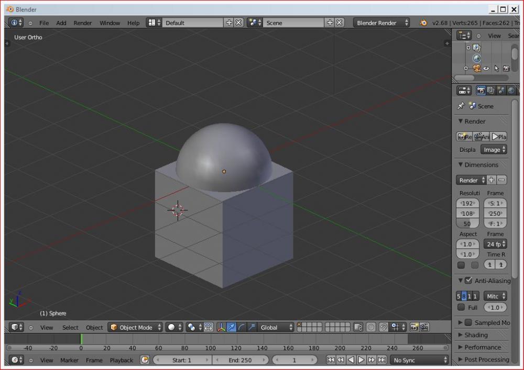
Task: Open the Select menu in viewport header
Action: [x=70, y=328]
